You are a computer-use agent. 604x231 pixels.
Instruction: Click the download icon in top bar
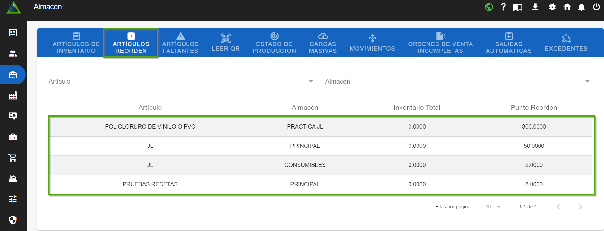click(535, 7)
